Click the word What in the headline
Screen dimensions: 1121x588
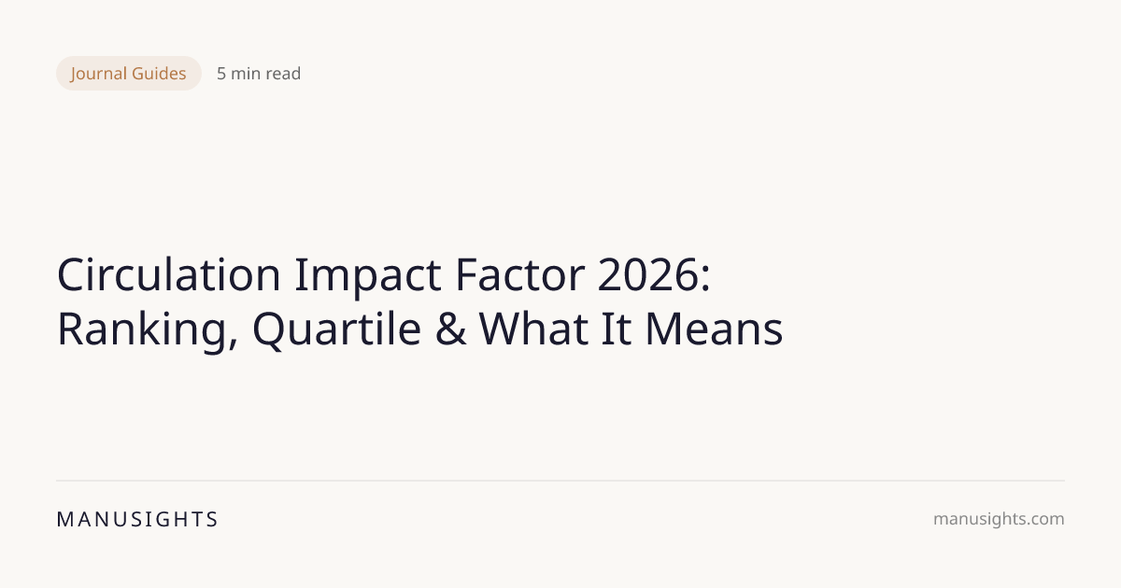coord(537,329)
